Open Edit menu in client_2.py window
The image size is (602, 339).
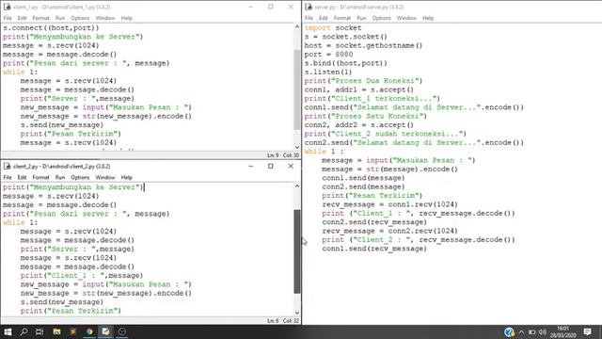tap(22, 178)
